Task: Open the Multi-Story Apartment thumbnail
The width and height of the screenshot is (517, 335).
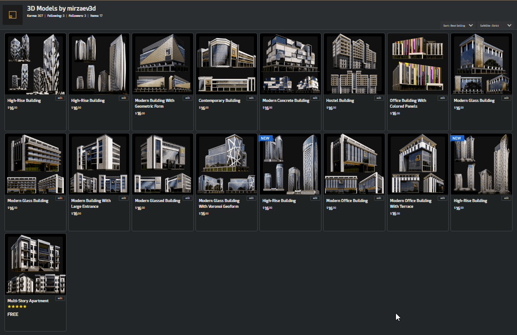Action: pos(35,264)
